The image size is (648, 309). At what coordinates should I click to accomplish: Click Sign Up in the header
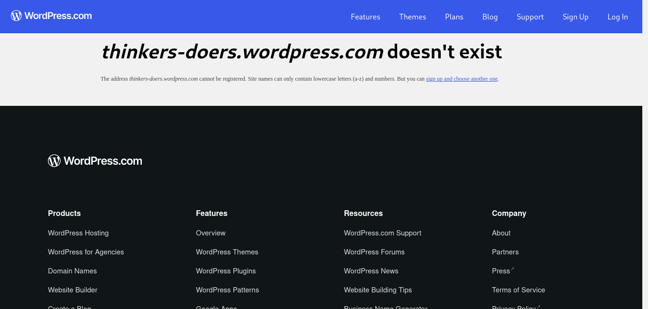[x=575, y=17]
